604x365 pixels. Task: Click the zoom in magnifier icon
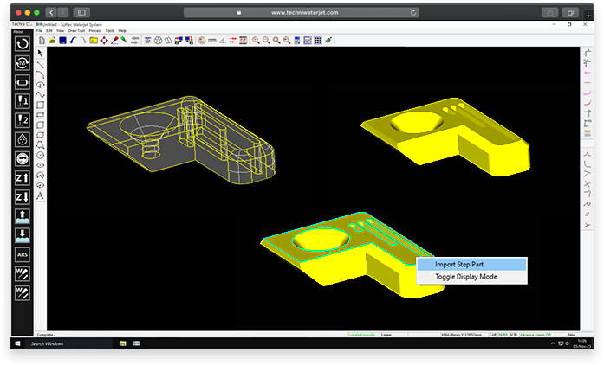pos(256,41)
